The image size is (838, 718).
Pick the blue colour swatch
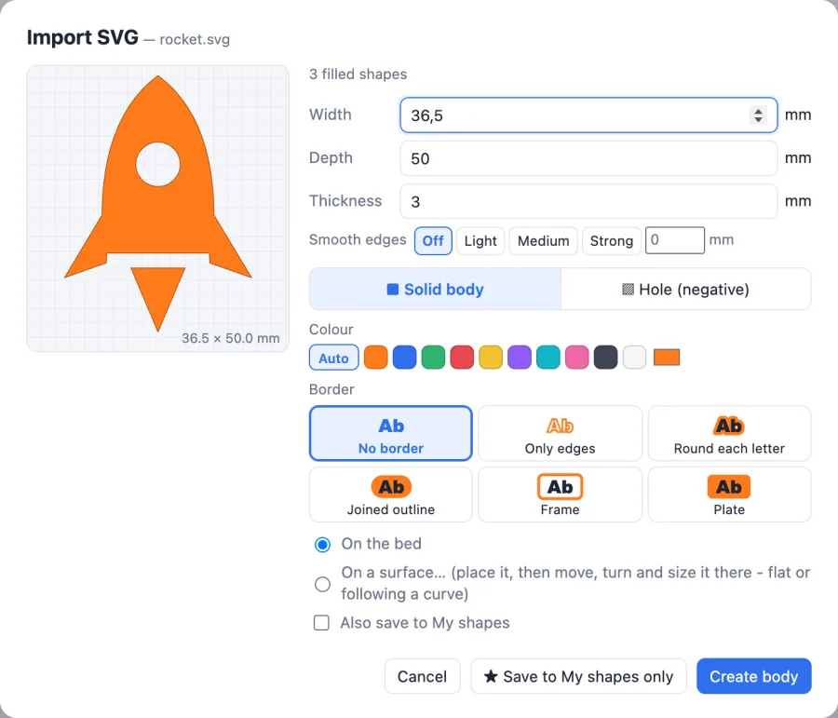[405, 358]
